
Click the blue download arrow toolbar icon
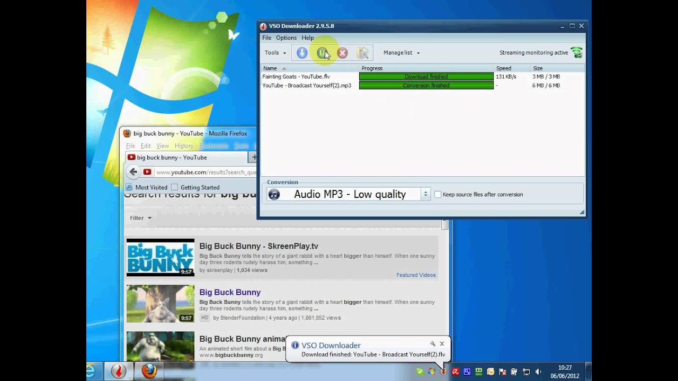(302, 53)
